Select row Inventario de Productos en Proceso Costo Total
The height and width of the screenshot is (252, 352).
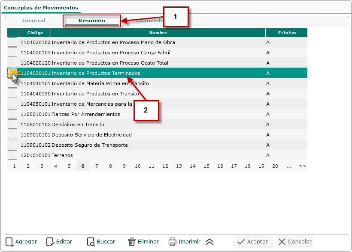point(158,62)
